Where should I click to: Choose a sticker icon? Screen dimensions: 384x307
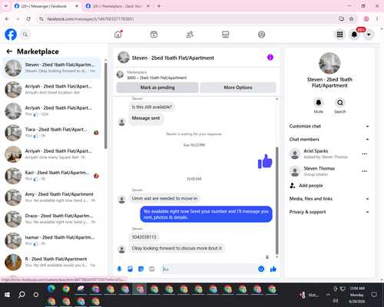click(141, 269)
